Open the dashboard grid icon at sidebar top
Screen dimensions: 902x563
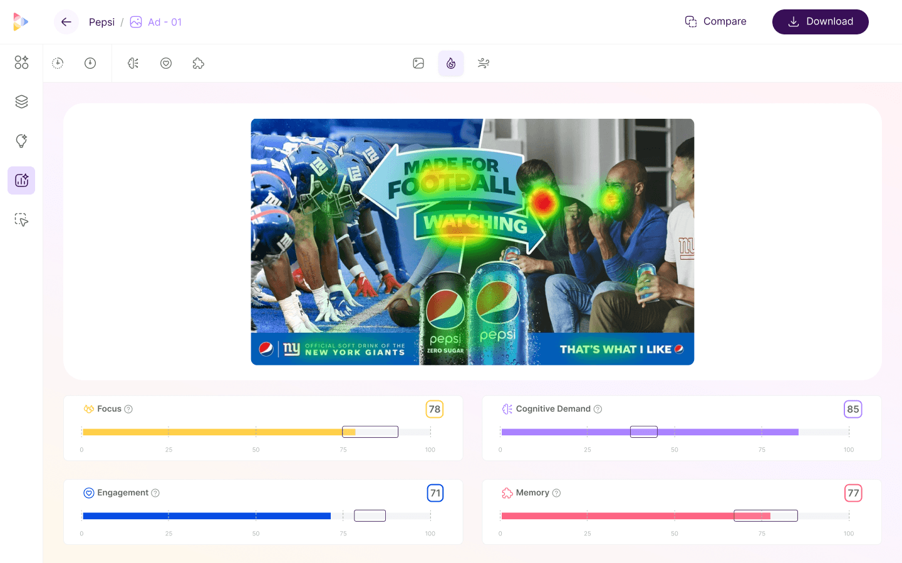21,63
